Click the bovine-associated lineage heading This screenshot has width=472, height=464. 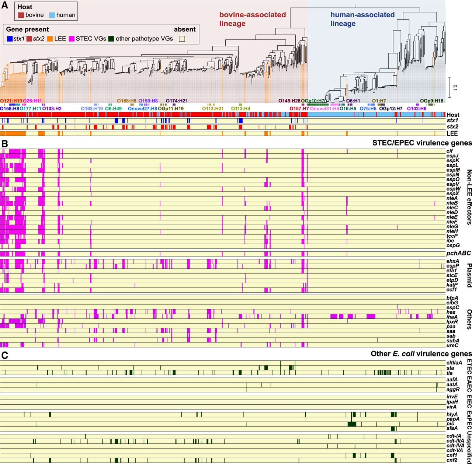pos(252,19)
